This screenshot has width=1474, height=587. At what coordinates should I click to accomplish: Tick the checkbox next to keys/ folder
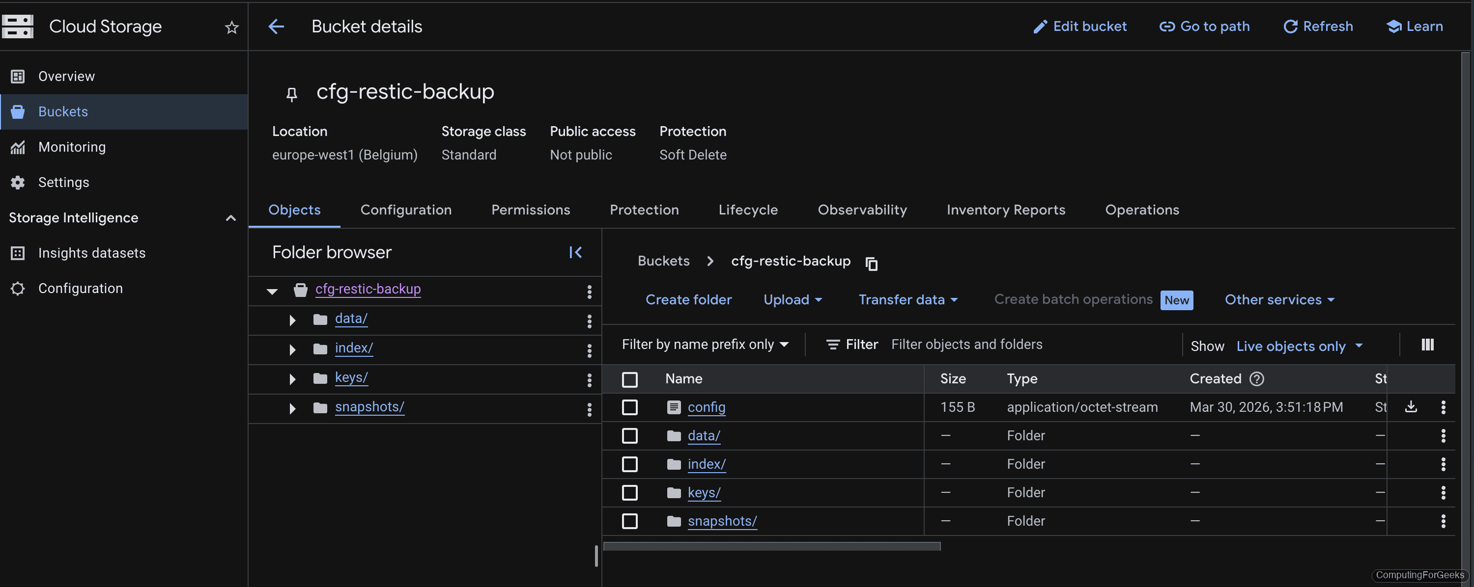pyautogui.click(x=629, y=492)
